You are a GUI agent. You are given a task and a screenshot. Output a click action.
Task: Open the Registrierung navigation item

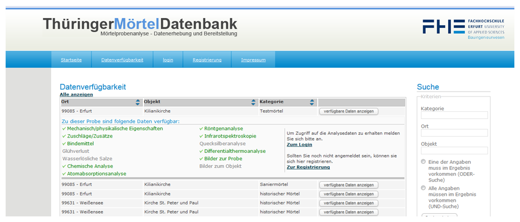207,60
